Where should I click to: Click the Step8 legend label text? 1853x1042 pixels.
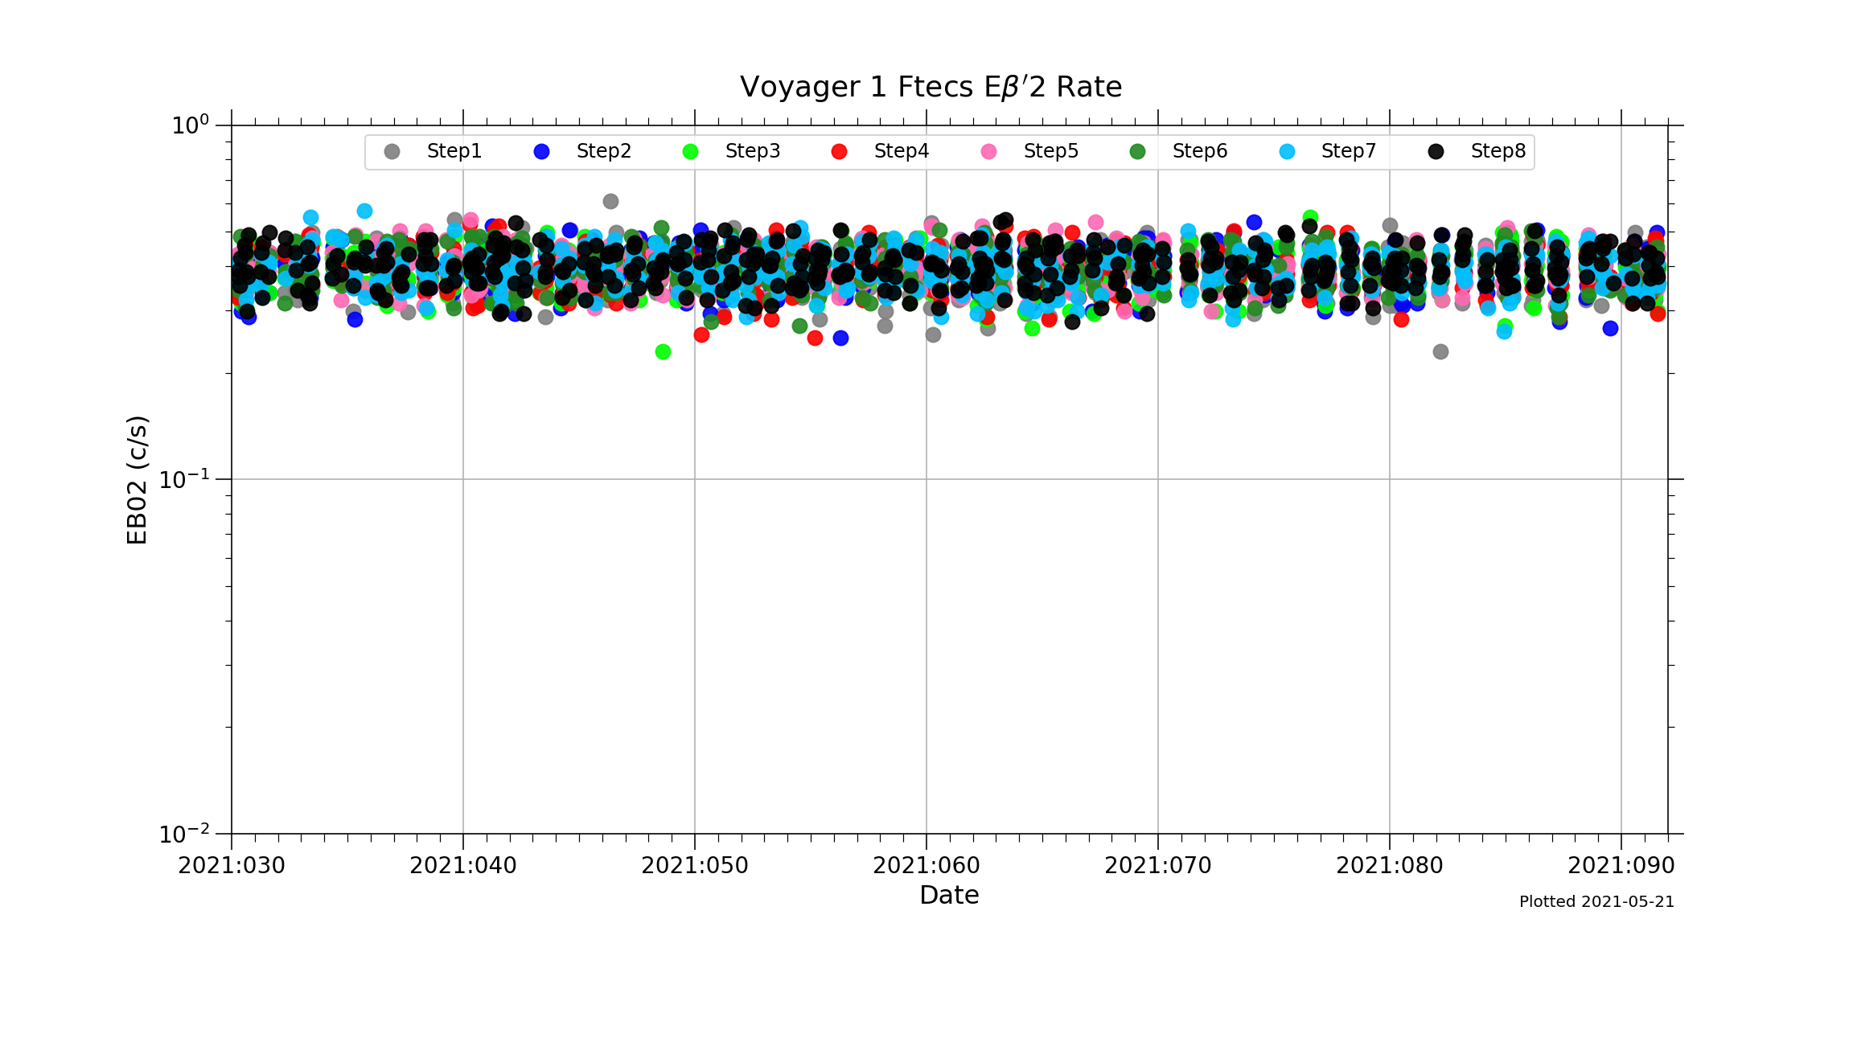coord(1498,151)
